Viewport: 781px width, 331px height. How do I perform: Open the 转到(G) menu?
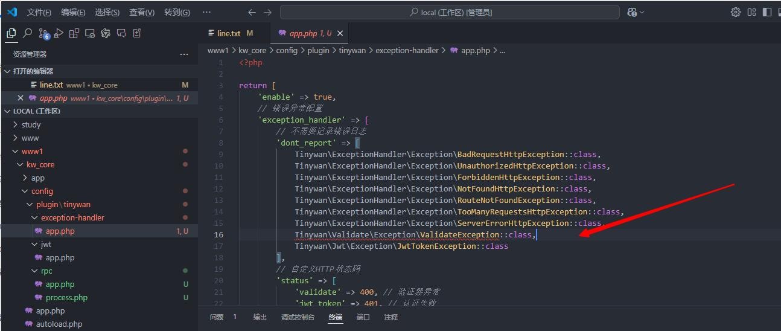pos(177,12)
